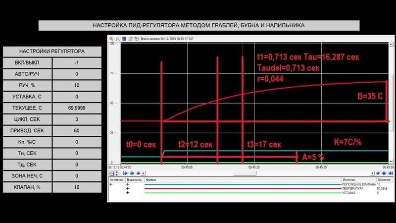This screenshot has width=396, height=223.
Task: Toggle visibility of УСТАВКА curve
Action: [128, 193]
